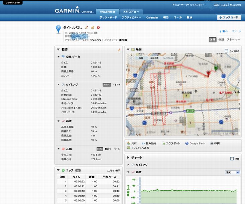Go to アクティビティー in the navigation bar
The width and height of the screenshot is (245, 204).
[x=131, y=17]
